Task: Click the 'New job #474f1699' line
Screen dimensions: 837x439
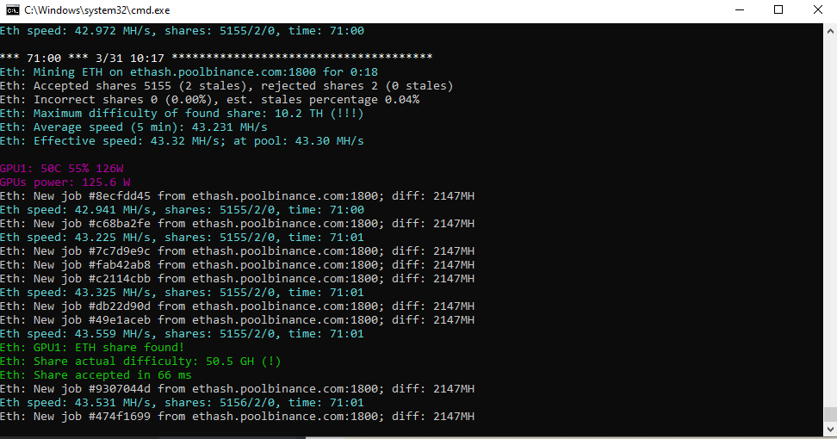Action: 237,417
